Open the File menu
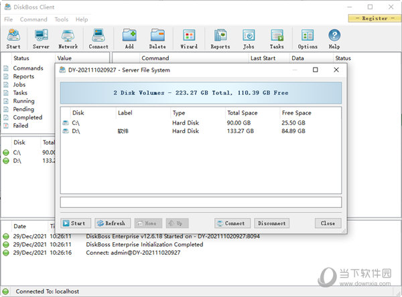The width and height of the screenshot is (402, 297). [9, 19]
